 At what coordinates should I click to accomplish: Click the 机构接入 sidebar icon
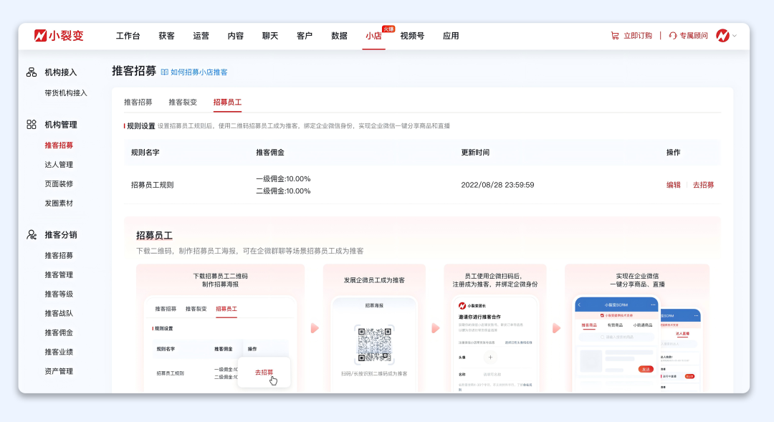[31, 72]
